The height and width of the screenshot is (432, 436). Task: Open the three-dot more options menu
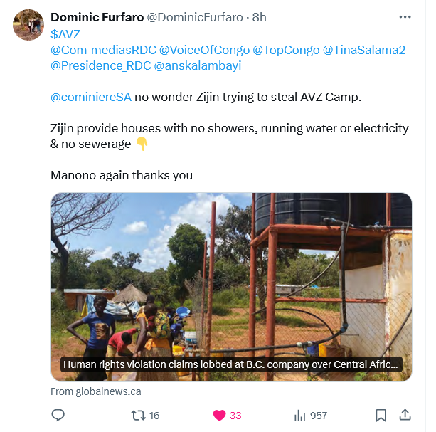click(x=405, y=16)
